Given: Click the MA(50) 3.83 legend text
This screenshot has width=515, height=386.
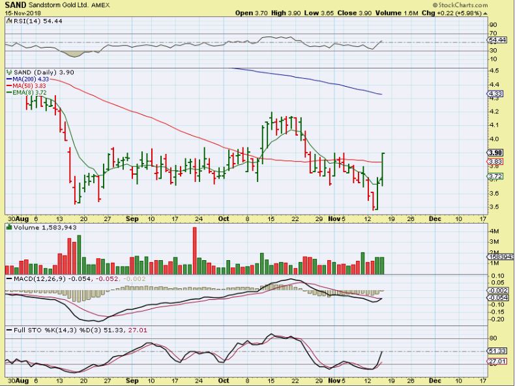Looking at the screenshot, I should 29,85.
